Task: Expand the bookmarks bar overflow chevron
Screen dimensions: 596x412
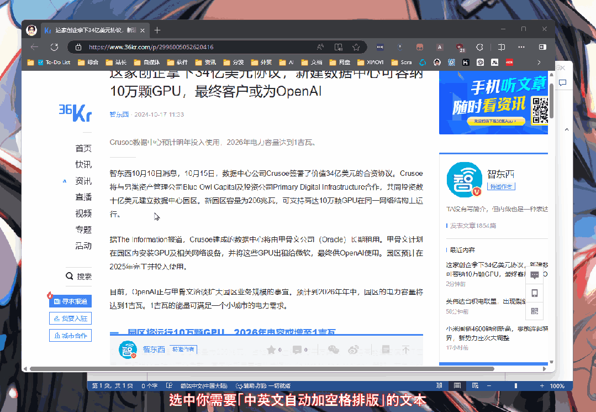Action: coord(539,62)
